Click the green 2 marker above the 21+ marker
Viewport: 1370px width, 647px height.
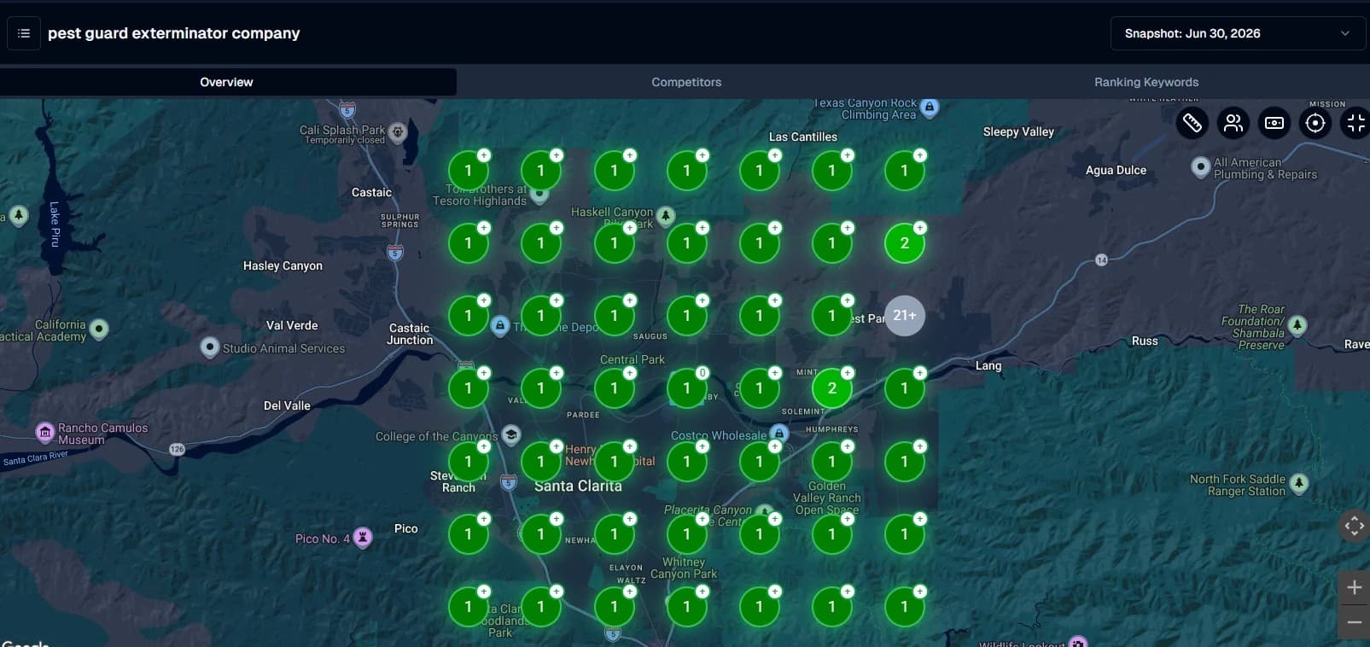click(x=905, y=243)
